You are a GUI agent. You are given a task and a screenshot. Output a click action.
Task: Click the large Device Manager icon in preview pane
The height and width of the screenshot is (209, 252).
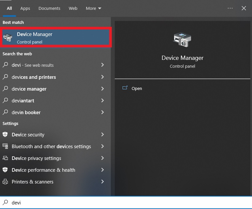point(182,40)
